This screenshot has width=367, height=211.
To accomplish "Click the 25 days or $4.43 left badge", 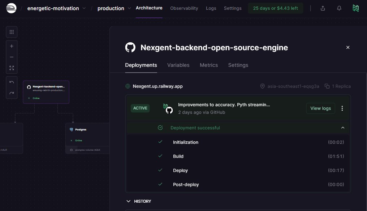I will pos(275,8).
